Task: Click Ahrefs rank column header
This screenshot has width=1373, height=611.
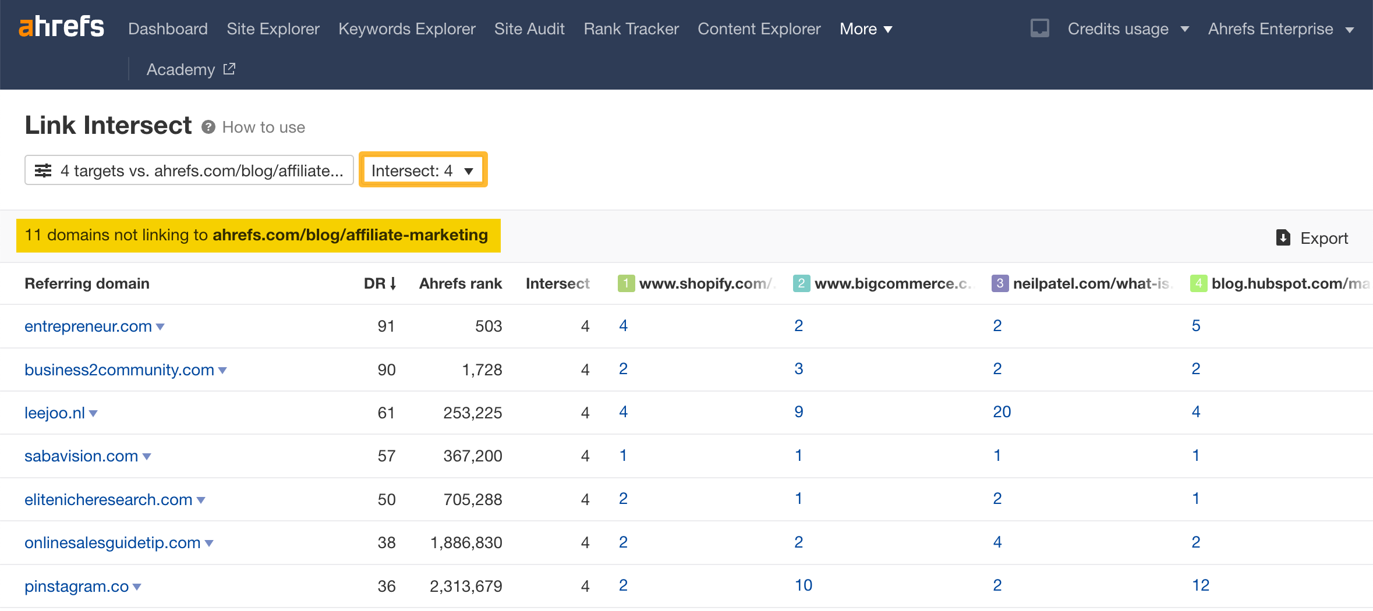Action: point(461,283)
